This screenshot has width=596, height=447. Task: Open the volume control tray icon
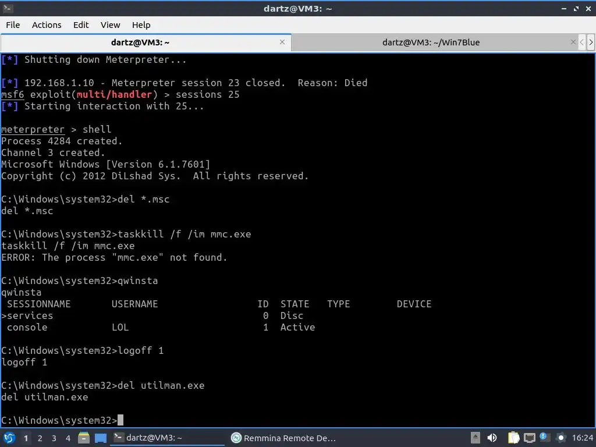pos(492,438)
